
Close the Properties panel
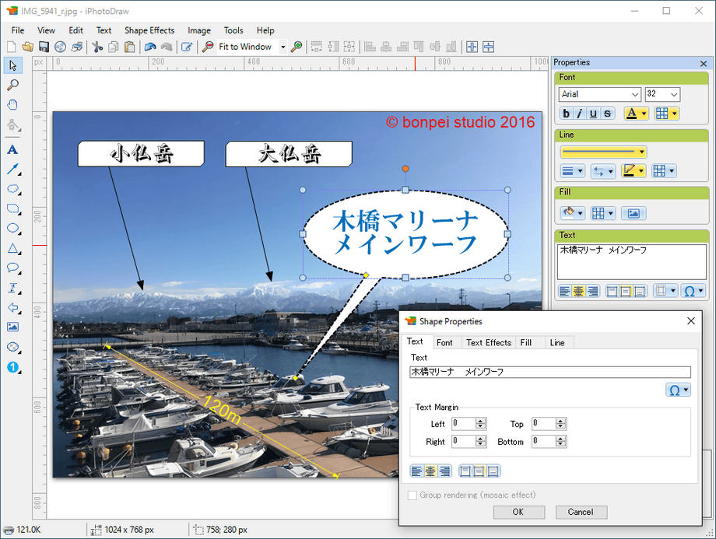point(704,64)
